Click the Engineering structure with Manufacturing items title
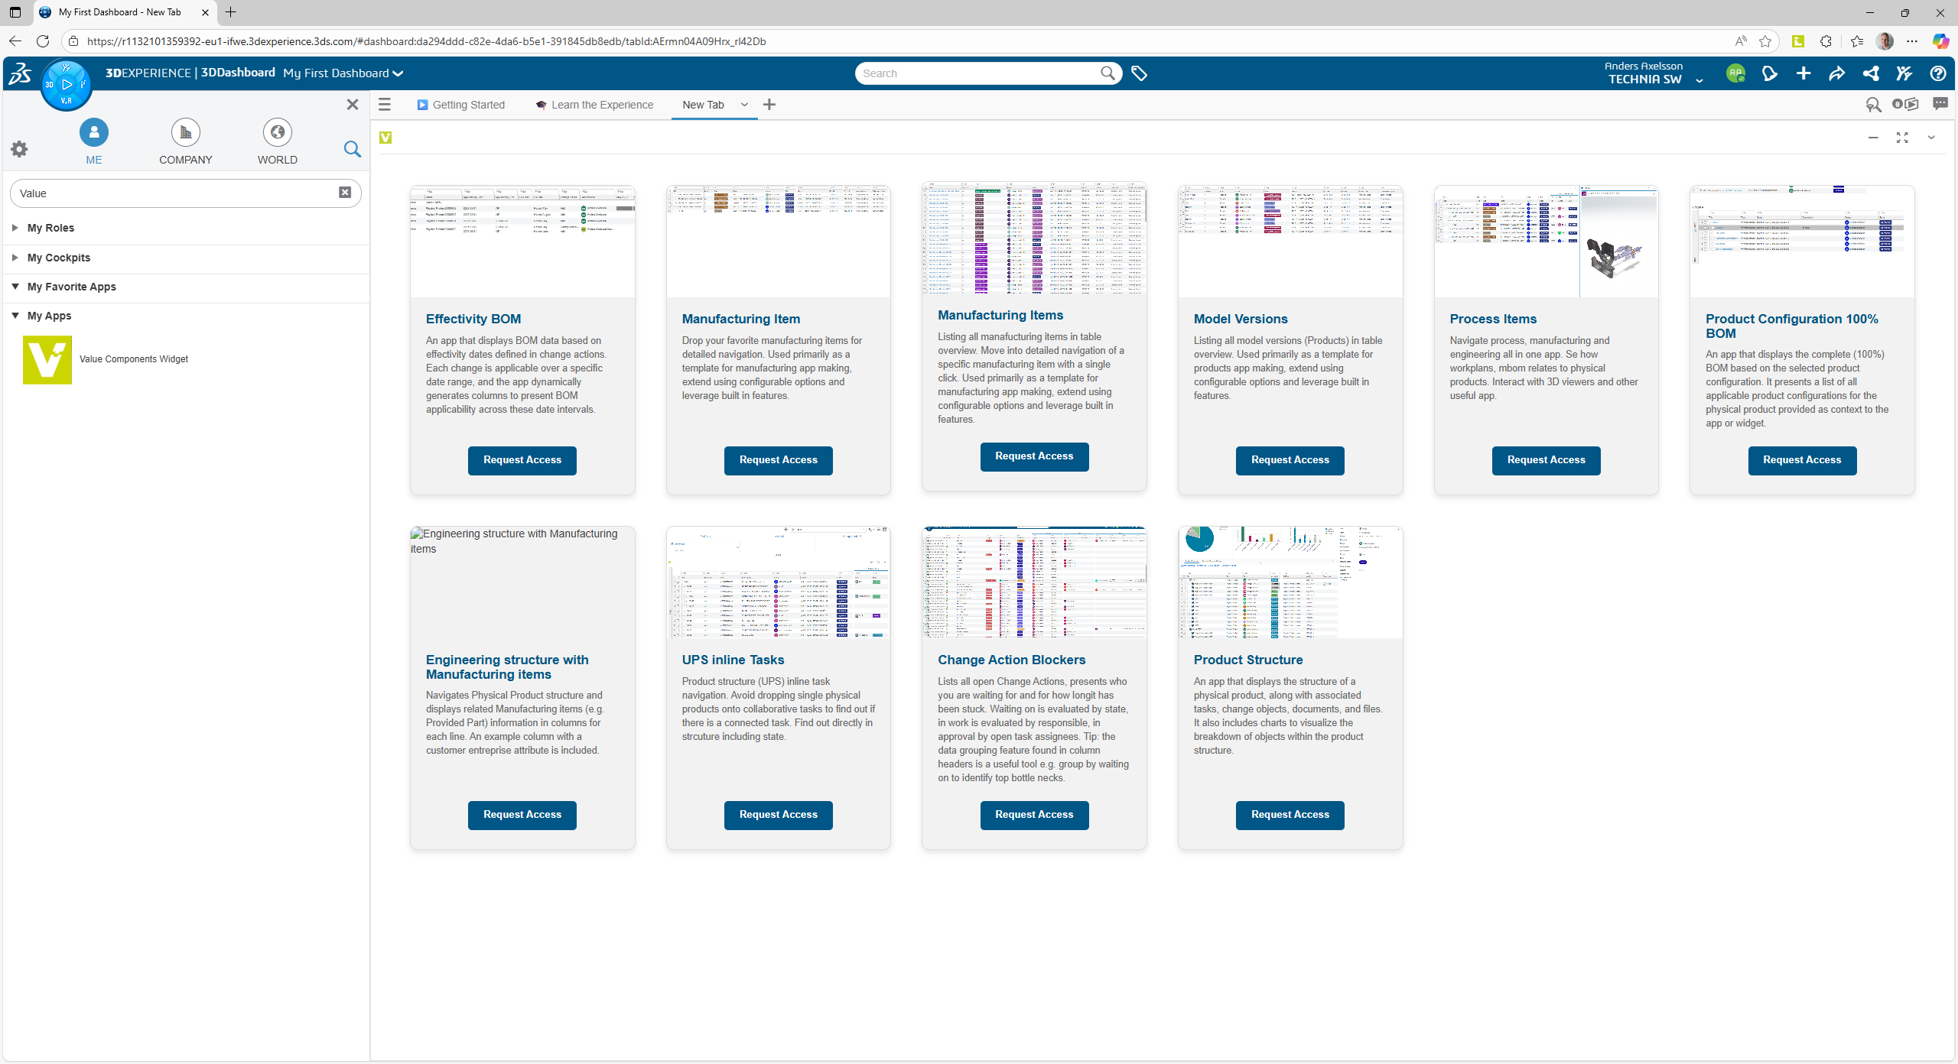This screenshot has width=1958, height=1064. [x=507, y=667]
